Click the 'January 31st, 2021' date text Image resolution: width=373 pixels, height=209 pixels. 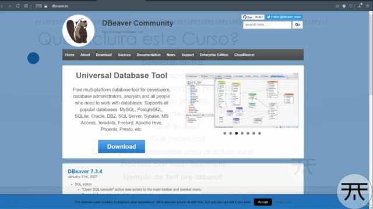pos(83,176)
